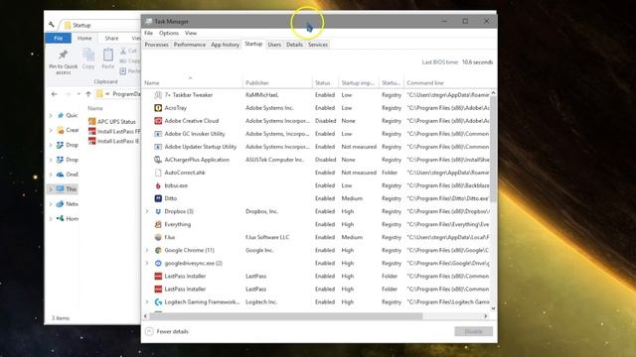Click the APC UPS Status file icon
636x357 pixels.
pyautogui.click(x=92, y=121)
